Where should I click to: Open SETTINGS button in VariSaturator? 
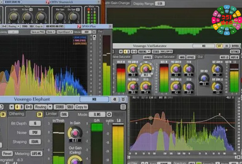[235, 52]
